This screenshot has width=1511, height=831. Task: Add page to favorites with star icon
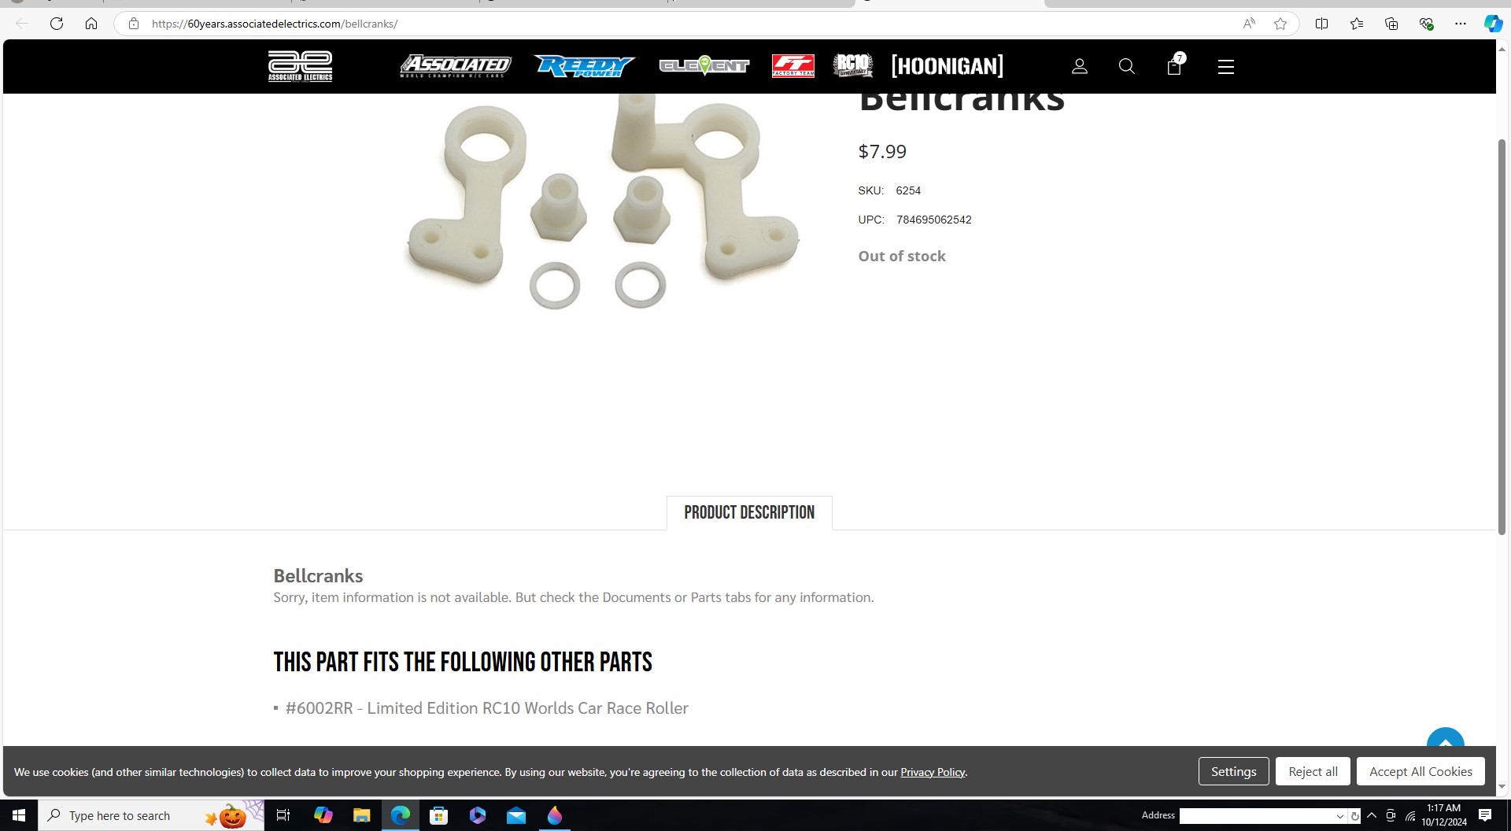pyautogui.click(x=1280, y=24)
